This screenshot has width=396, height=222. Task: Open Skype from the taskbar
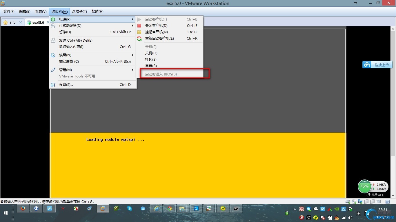coord(130,208)
